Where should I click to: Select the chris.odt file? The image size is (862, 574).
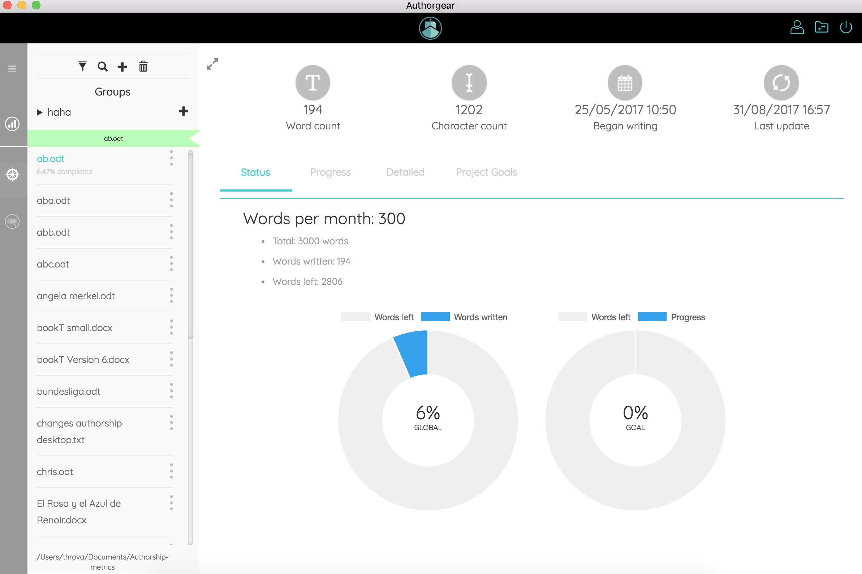(55, 471)
